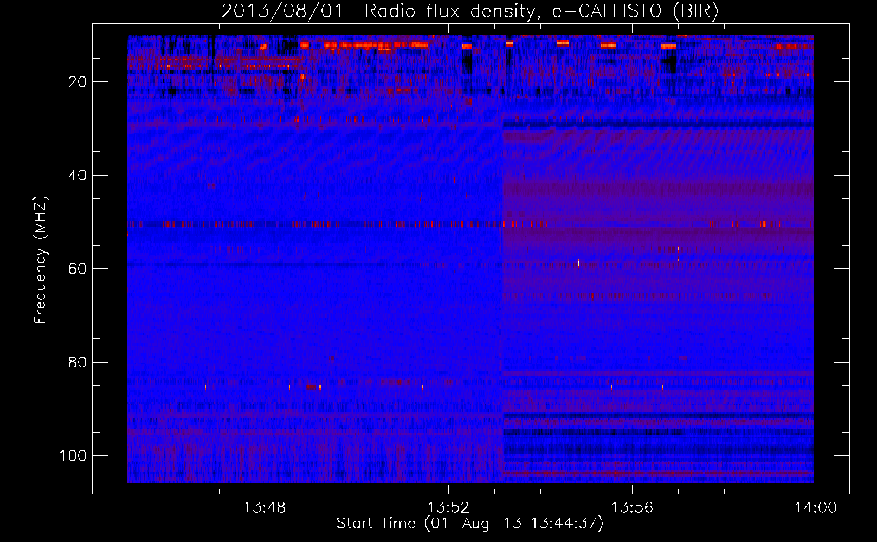This screenshot has height=542, width=877.
Task: Click the "13:48" time tick label
Action: click(265, 508)
